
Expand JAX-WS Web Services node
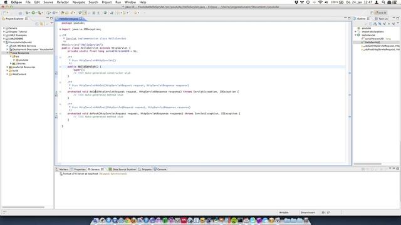7,46
